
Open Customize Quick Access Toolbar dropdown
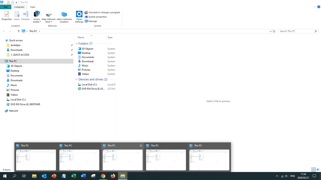[x=16, y=2]
